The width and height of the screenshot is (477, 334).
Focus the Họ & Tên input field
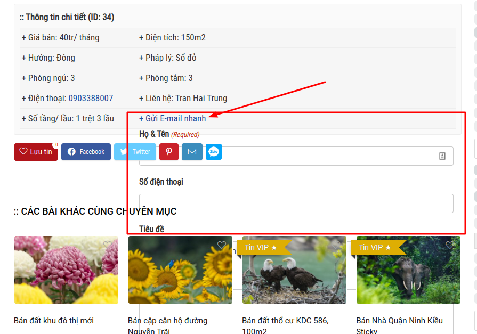[296, 156]
